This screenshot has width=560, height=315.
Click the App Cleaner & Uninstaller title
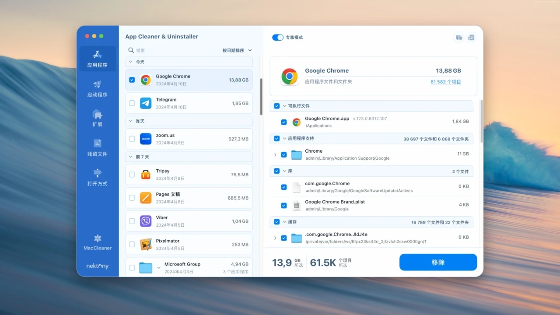click(x=162, y=37)
